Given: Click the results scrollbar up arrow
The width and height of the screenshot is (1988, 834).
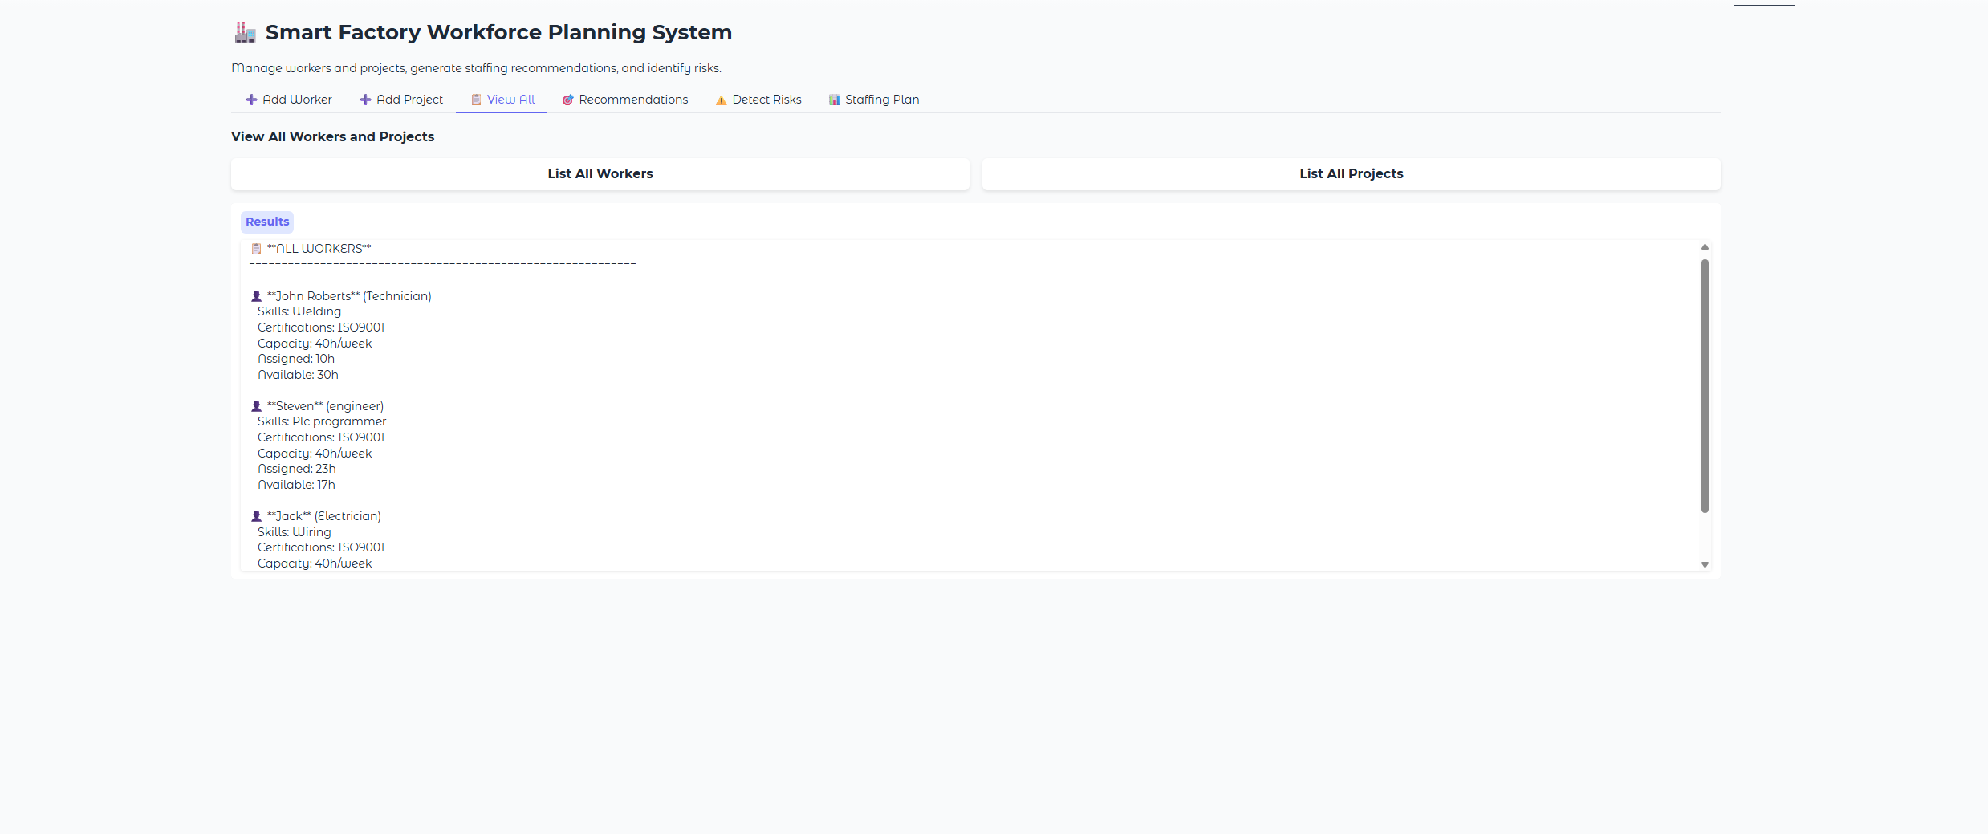Looking at the screenshot, I should coord(1705,247).
